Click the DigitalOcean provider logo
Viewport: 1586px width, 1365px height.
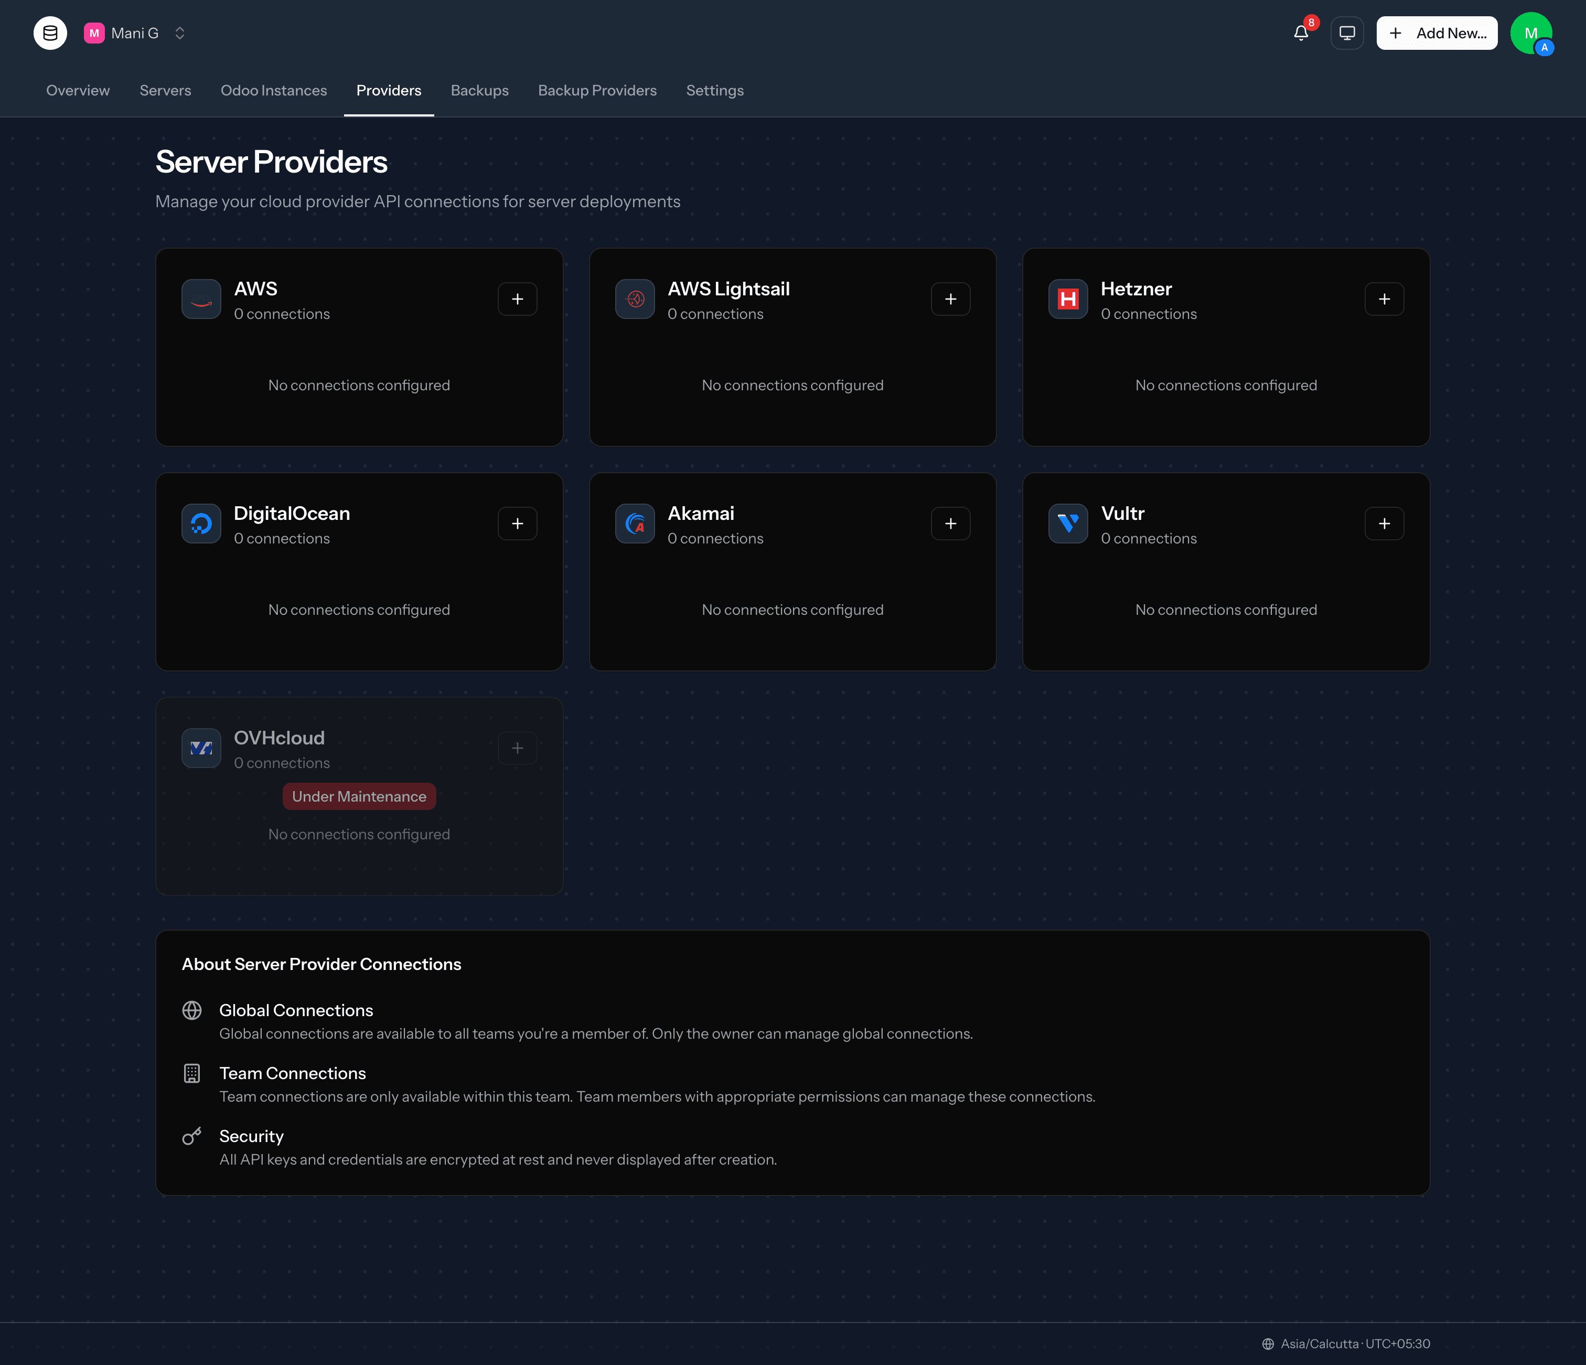pos(201,524)
